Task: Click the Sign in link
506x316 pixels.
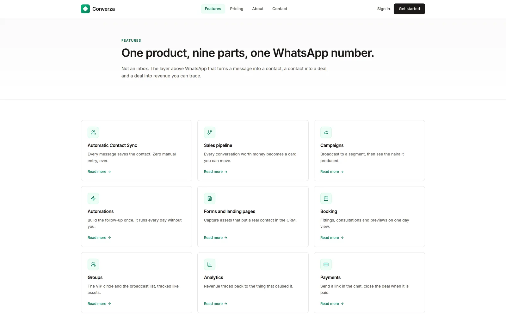Action: (x=383, y=9)
